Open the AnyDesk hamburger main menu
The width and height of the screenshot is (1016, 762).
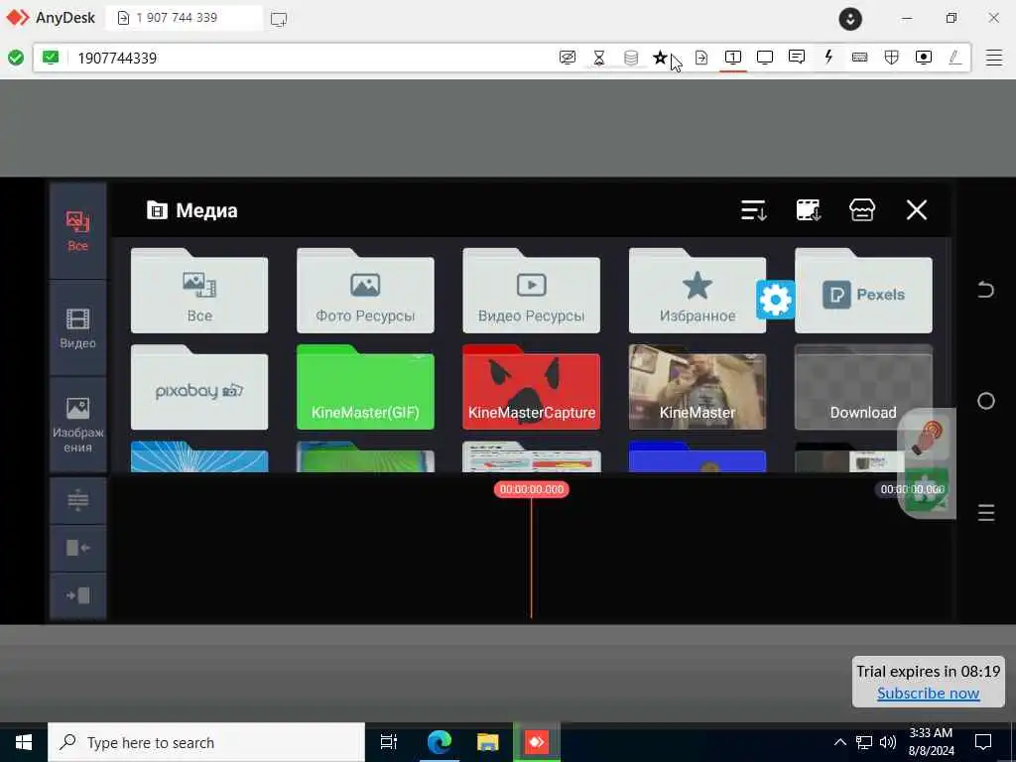994,58
